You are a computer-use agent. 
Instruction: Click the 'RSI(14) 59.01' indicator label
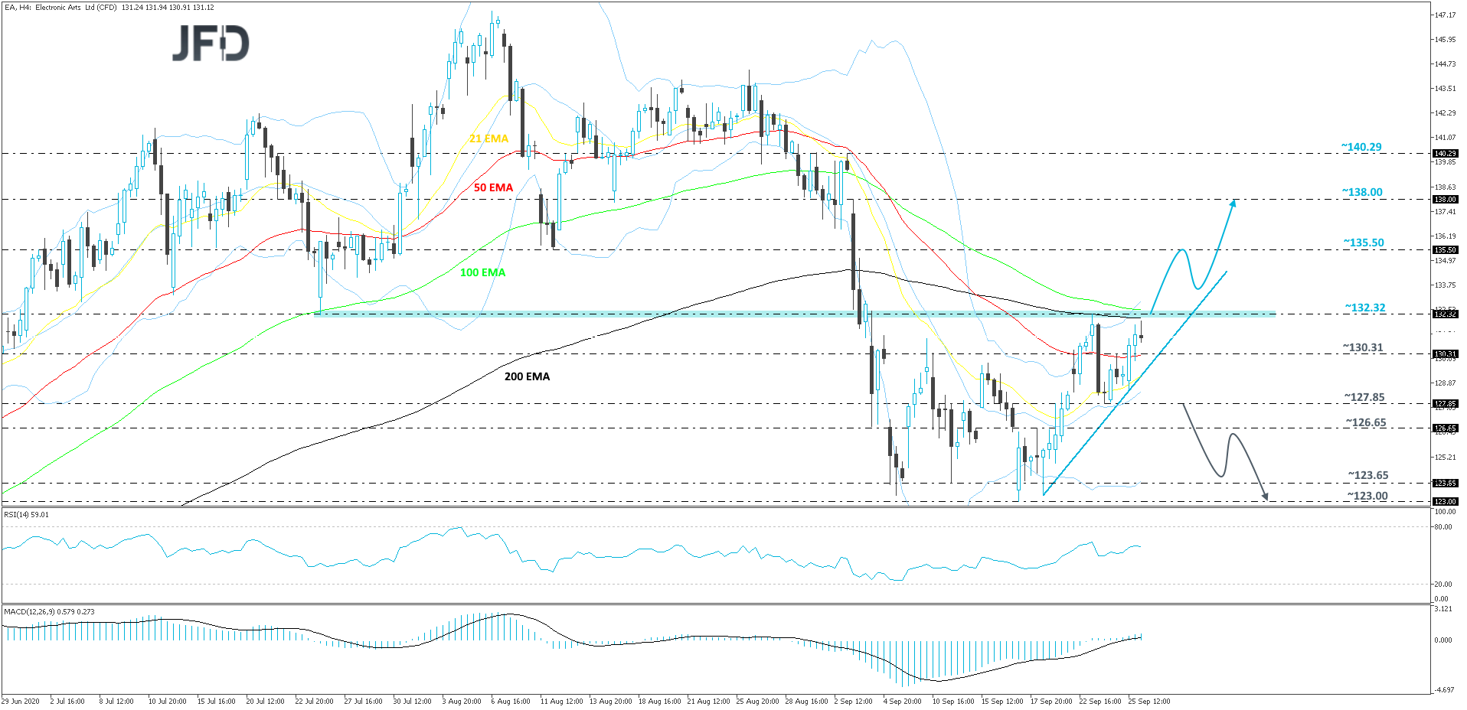coord(26,514)
